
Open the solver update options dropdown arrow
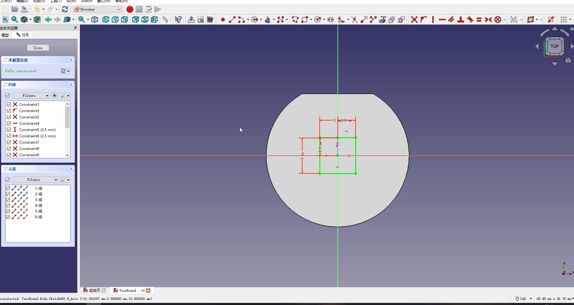click(68, 71)
